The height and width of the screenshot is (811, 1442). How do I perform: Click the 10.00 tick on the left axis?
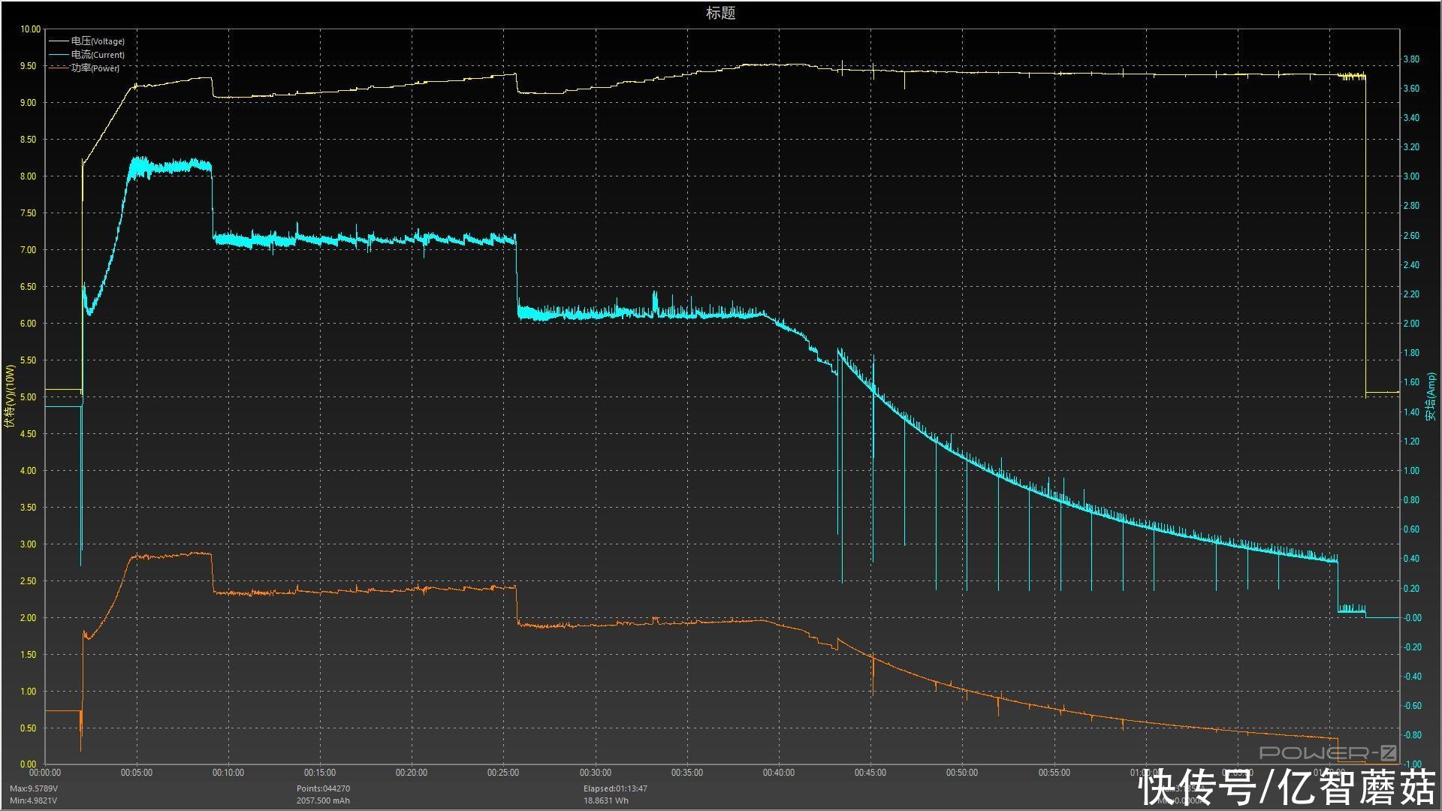click(30, 29)
